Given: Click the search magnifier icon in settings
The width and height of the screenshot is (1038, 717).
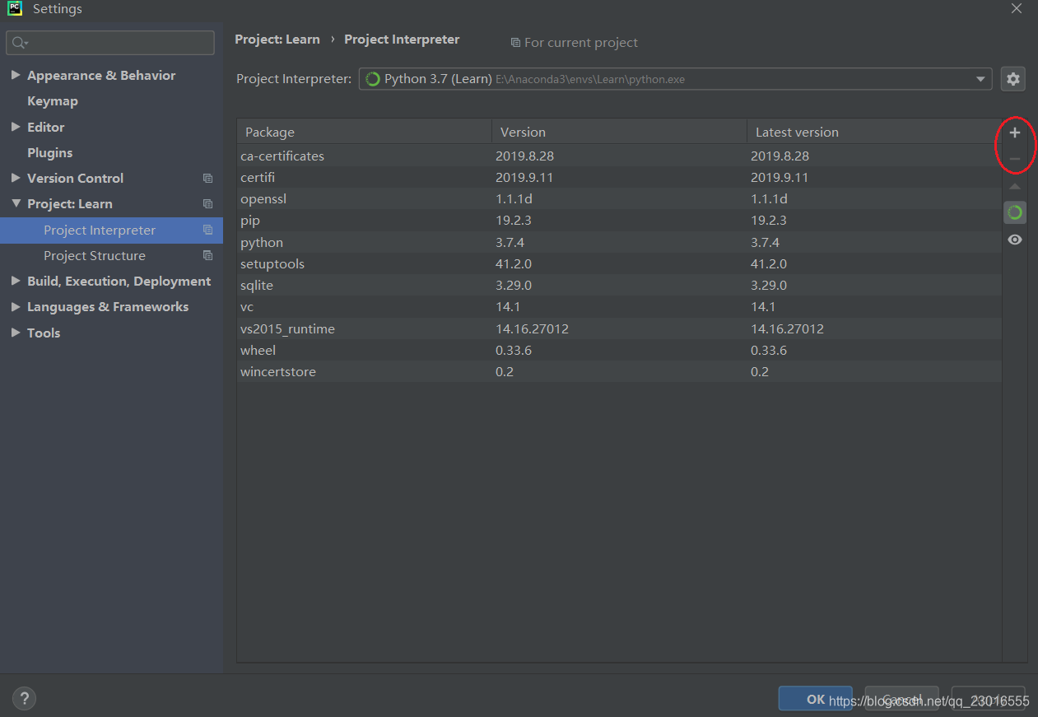Looking at the screenshot, I should pyautogui.click(x=20, y=43).
